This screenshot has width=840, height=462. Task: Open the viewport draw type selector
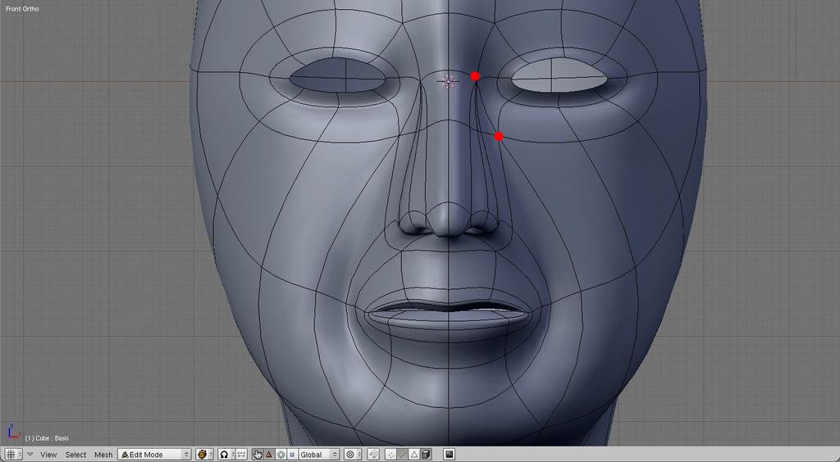(x=204, y=454)
